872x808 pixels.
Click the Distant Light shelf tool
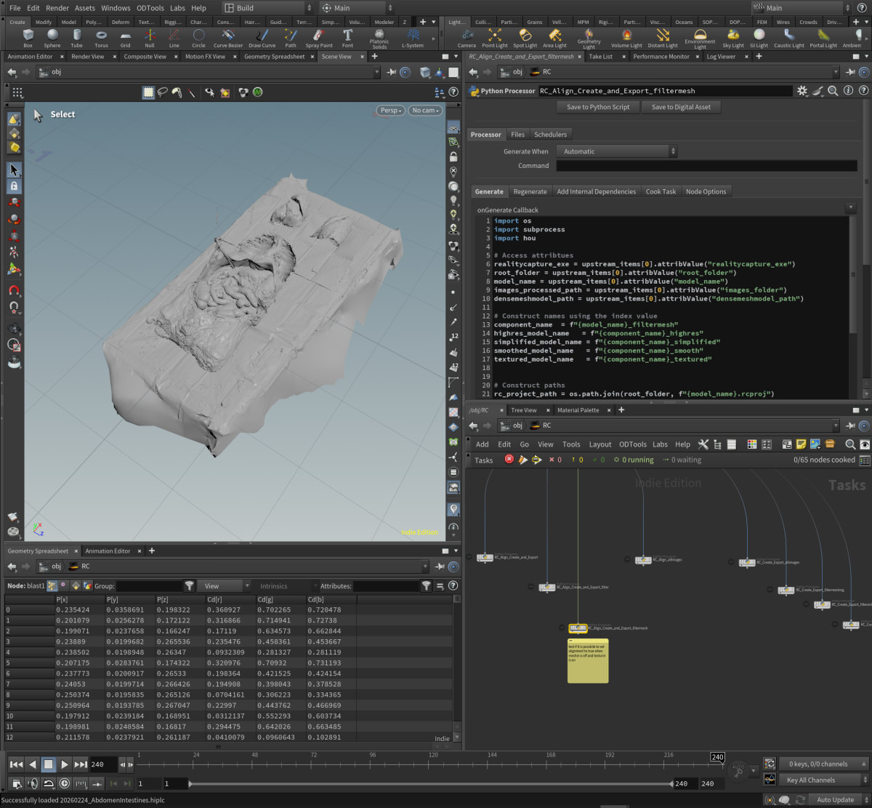(x=663, y=38)
